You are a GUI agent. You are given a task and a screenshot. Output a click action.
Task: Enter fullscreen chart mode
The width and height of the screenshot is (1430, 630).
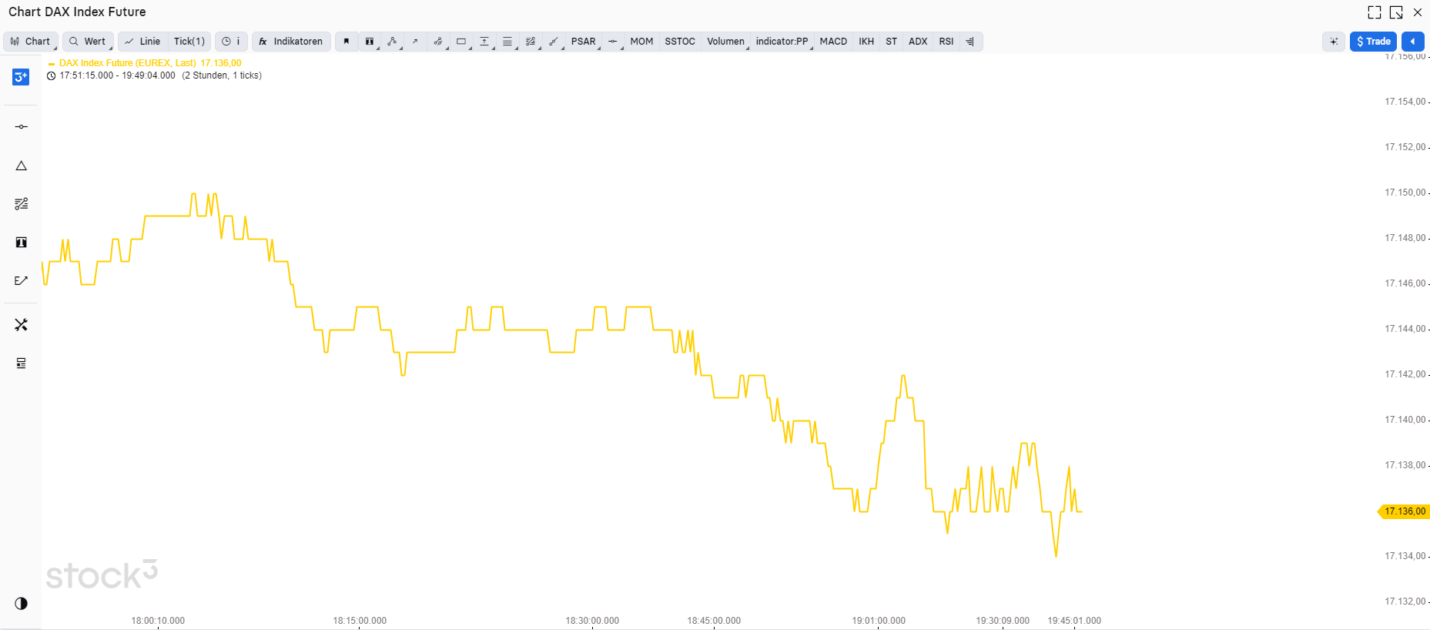click(x=1374, y=12)
